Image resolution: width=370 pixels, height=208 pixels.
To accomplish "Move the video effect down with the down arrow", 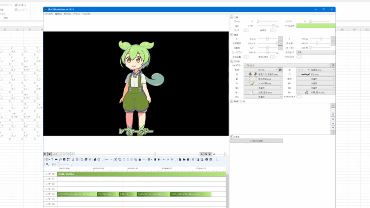I will [x=333, y=128].
